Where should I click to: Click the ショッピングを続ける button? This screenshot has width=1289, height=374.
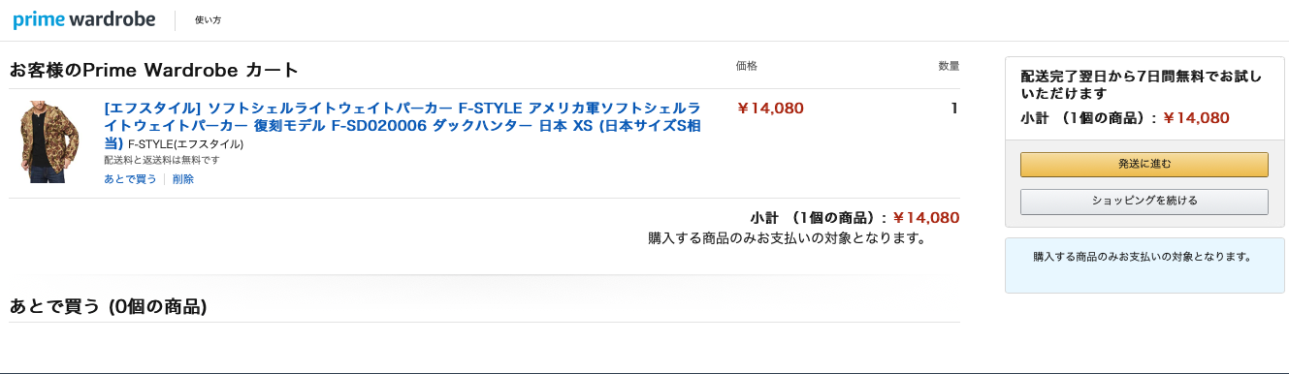(1144, 202)
